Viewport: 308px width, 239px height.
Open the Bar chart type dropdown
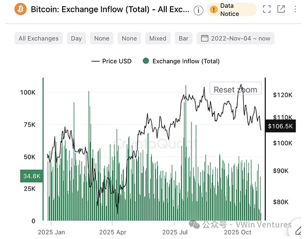[183, 38]
